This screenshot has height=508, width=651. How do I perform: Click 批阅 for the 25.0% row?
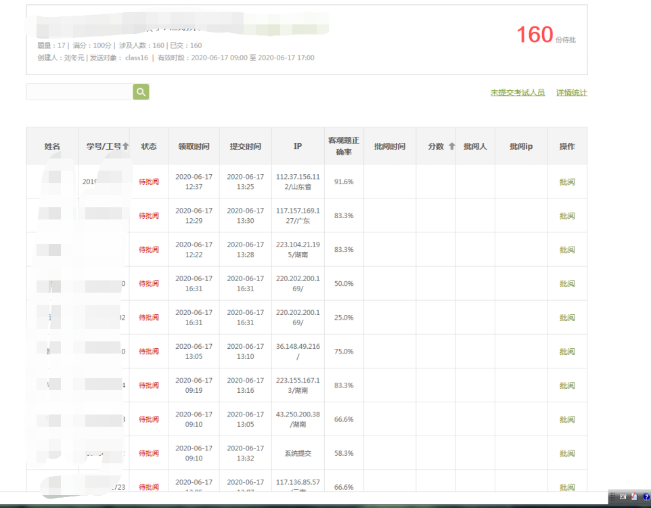567,318
